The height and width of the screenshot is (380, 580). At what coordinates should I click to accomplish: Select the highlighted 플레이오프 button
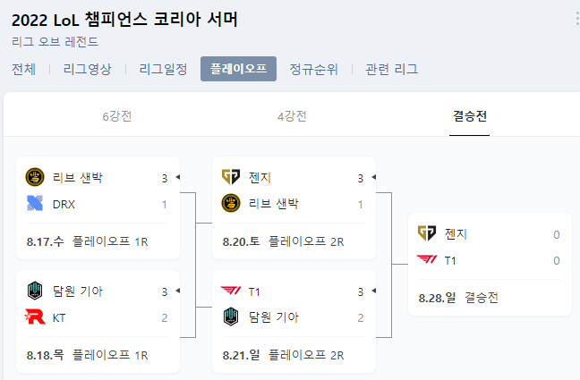[238, 69]
